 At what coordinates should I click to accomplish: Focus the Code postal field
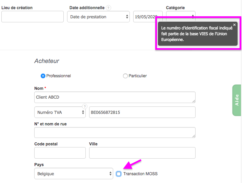coord(60,153)
